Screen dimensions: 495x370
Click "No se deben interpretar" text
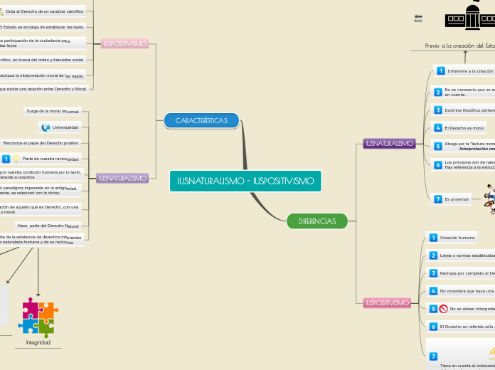(x=472, y=309)
